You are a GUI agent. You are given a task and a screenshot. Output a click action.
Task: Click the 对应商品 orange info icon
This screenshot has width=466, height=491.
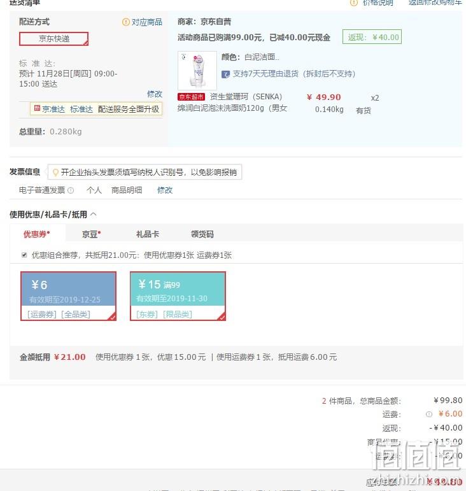tap(125, 22)
